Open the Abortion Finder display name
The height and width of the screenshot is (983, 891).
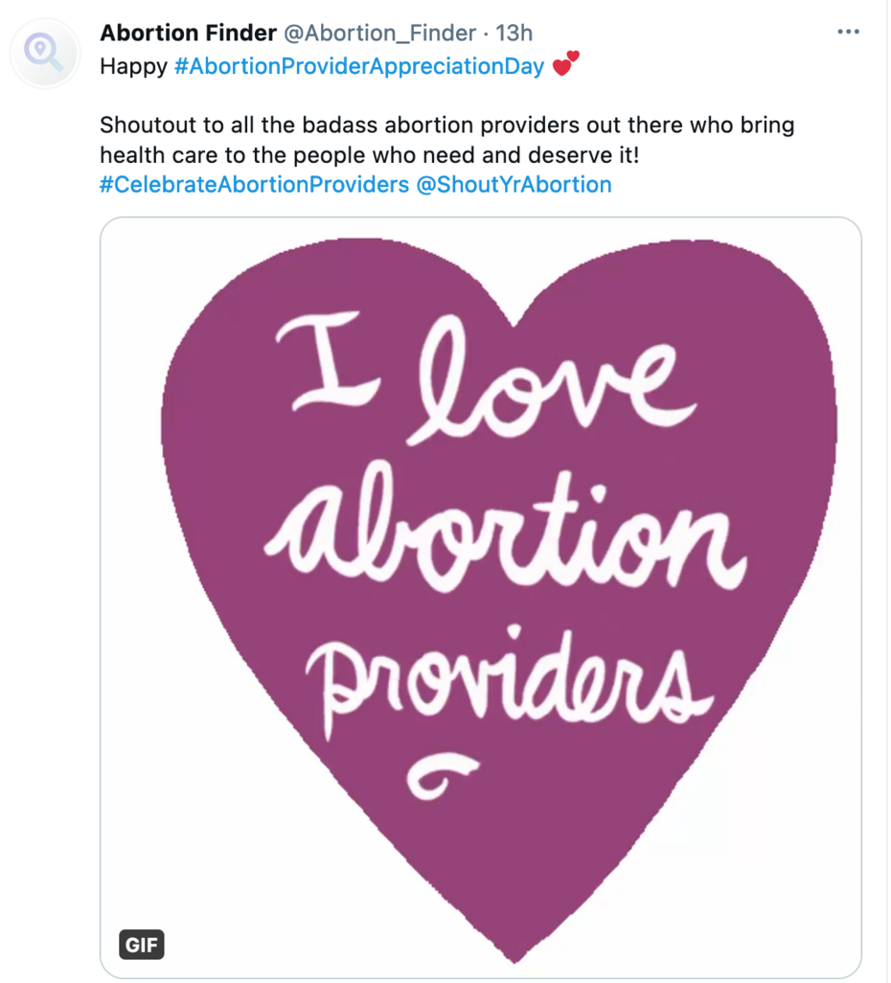(x=188, y=34)
